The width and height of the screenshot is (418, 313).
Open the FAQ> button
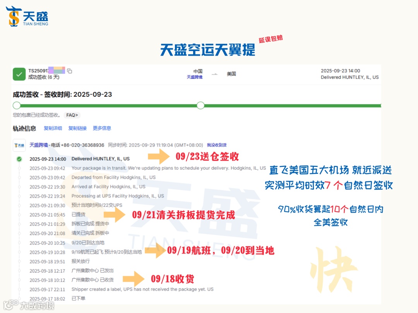[72, 115]
